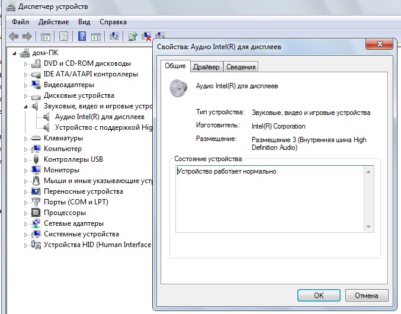This screenshot has height=314, width=401.
Task: Click the Контроллеры USB plug icon
Action: click(36, 159)
